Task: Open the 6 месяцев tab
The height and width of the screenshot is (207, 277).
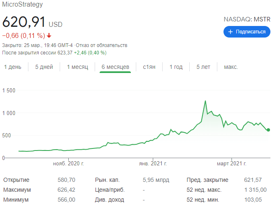Action: click(115, 67)
